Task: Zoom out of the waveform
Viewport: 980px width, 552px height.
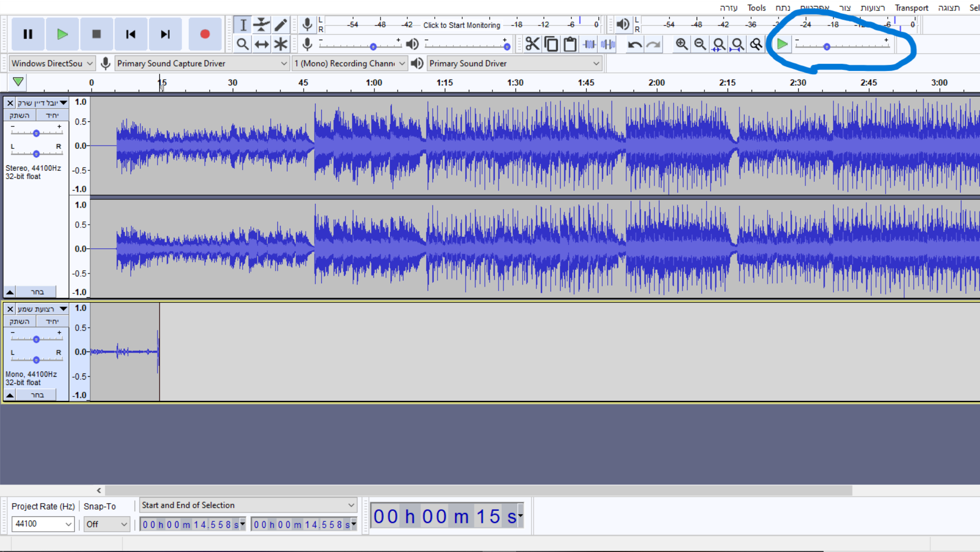Action: click(700, 44)
